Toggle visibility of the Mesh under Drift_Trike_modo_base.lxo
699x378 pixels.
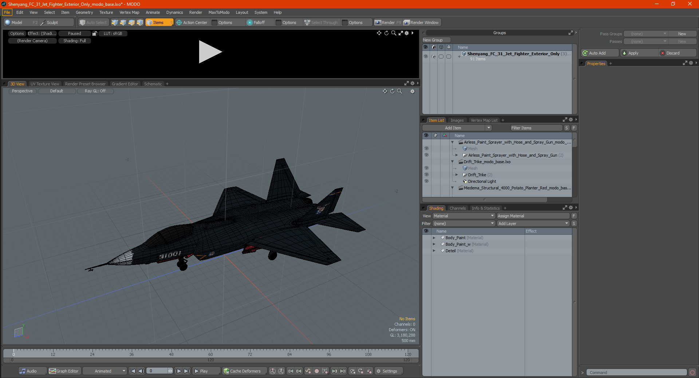pyautogui.click(x=426, y=168)
